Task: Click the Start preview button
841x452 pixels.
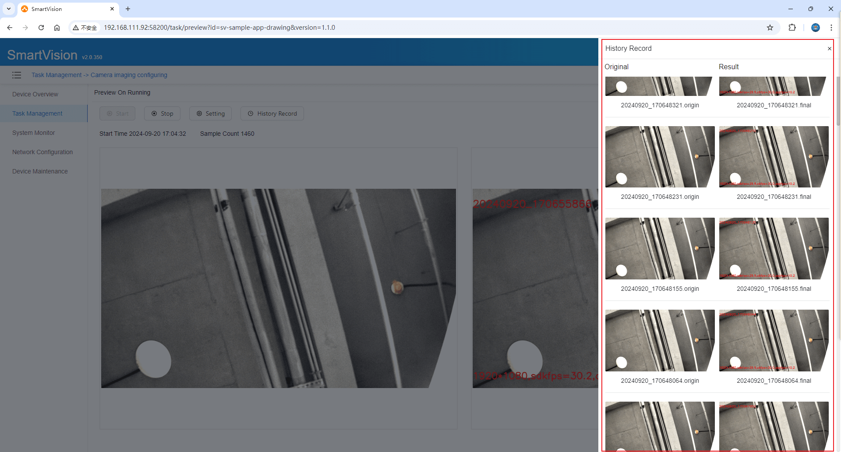Action: pyautogui.click(x=117, y=113)
